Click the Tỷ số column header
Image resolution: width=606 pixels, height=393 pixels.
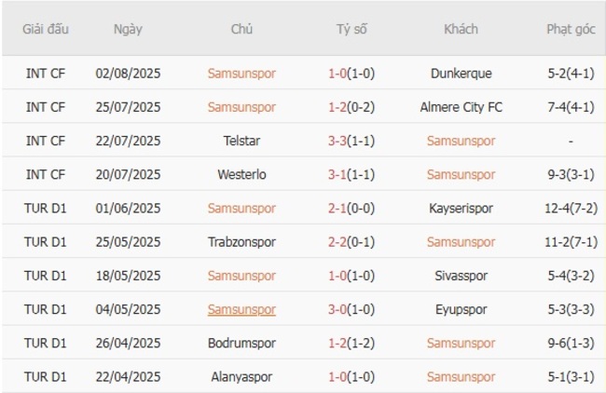[351, 29]
